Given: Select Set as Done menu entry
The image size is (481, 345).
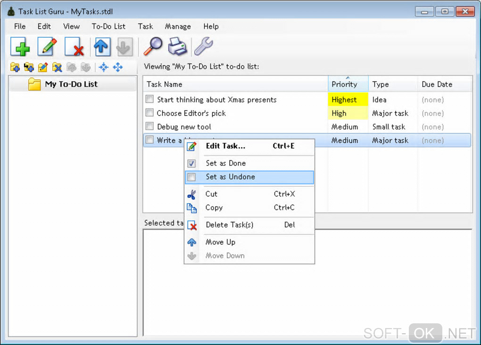Looking at the screenshot, I should 249,164.
